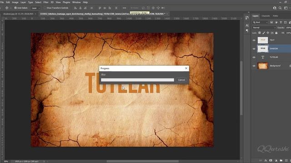The image size is (291, 163).
Task: Lock transparent pixels icon
Action: point(260,33)
